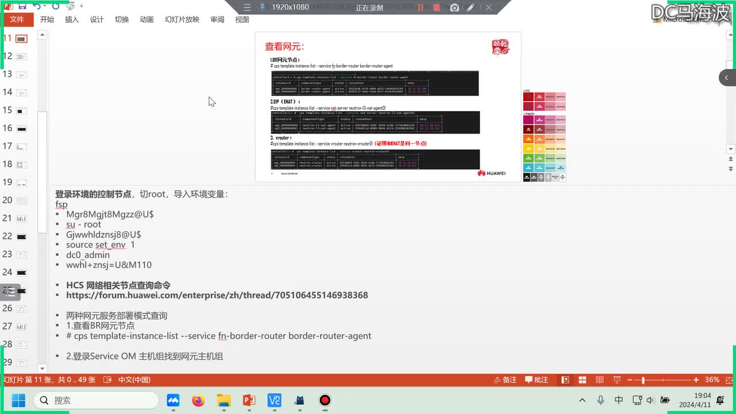Click the 1920x1080 resolution label in recorder bar
Image resolution: width=736 pixels, height=414 pixels.
(x=290, y=7)
